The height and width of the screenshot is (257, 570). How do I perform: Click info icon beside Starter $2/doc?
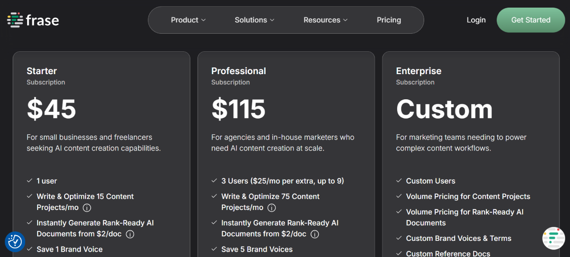(130, 234)
